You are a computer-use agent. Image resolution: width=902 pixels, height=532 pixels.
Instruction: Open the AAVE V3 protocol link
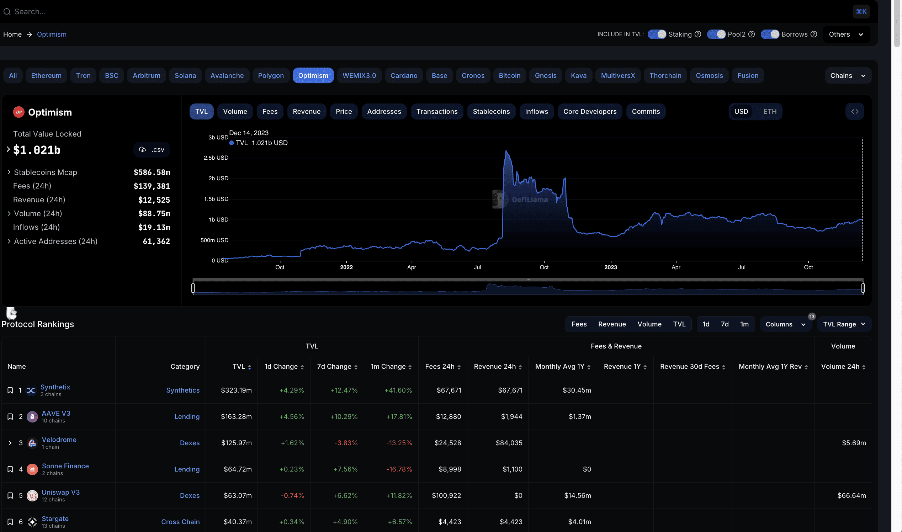(x=56, y=413)
